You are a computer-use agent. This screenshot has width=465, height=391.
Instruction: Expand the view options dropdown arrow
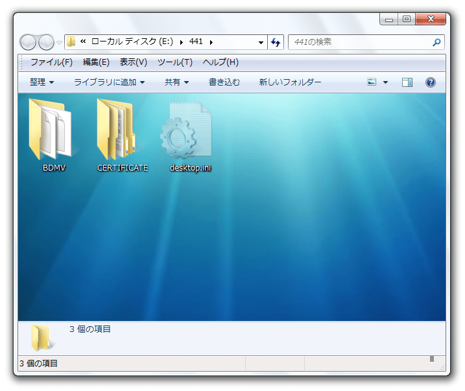point(385,82)
